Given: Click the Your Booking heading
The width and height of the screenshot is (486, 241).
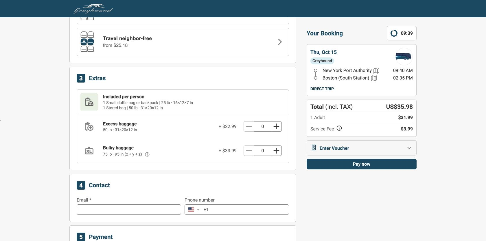Looking at the screenshot, I should point(325,33).
